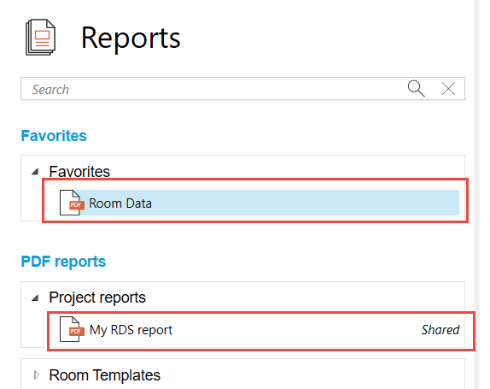The height and width of the screenshot is (389, 490).
Task: Select the Room Data report
Action: [120, 203]
